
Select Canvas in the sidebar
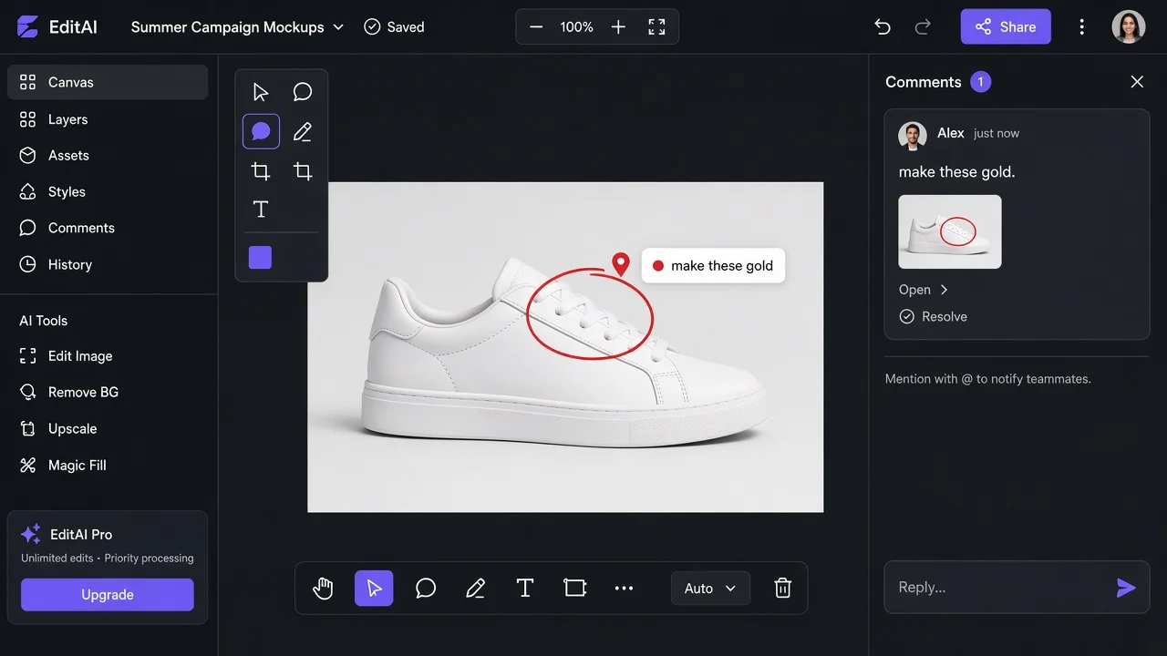(x=108, y=82)
